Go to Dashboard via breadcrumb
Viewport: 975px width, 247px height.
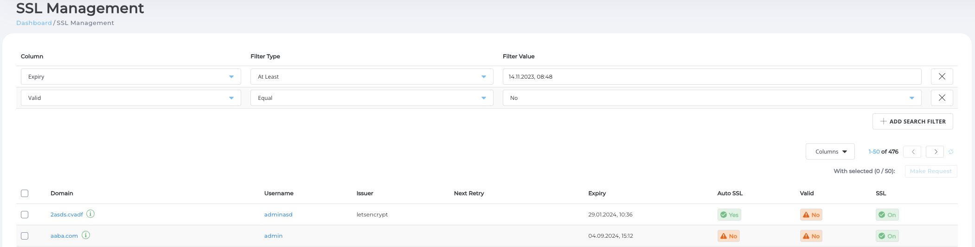point(34,23)
